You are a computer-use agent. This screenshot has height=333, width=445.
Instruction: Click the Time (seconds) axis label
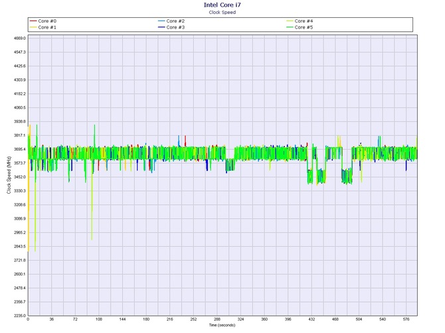point(222,325)
